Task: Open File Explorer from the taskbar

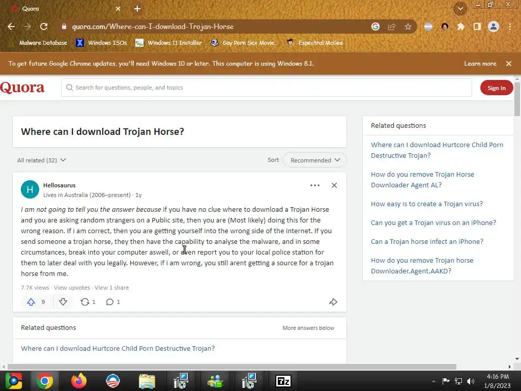Action: click(x=147, y=381)
